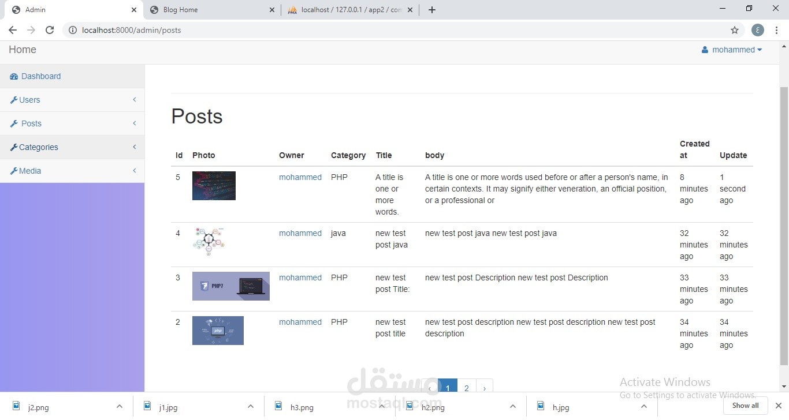Screen dimensions: 789x420
Task: Click the browser forward arrow
Action: point(31,30)
